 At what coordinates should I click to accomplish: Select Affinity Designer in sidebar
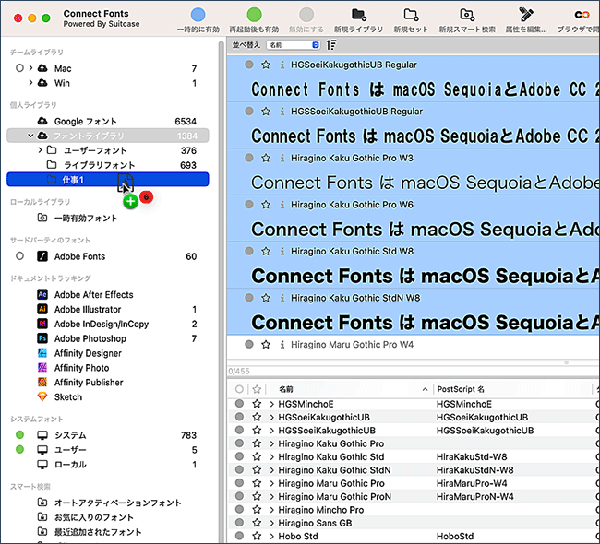(88, 353)
